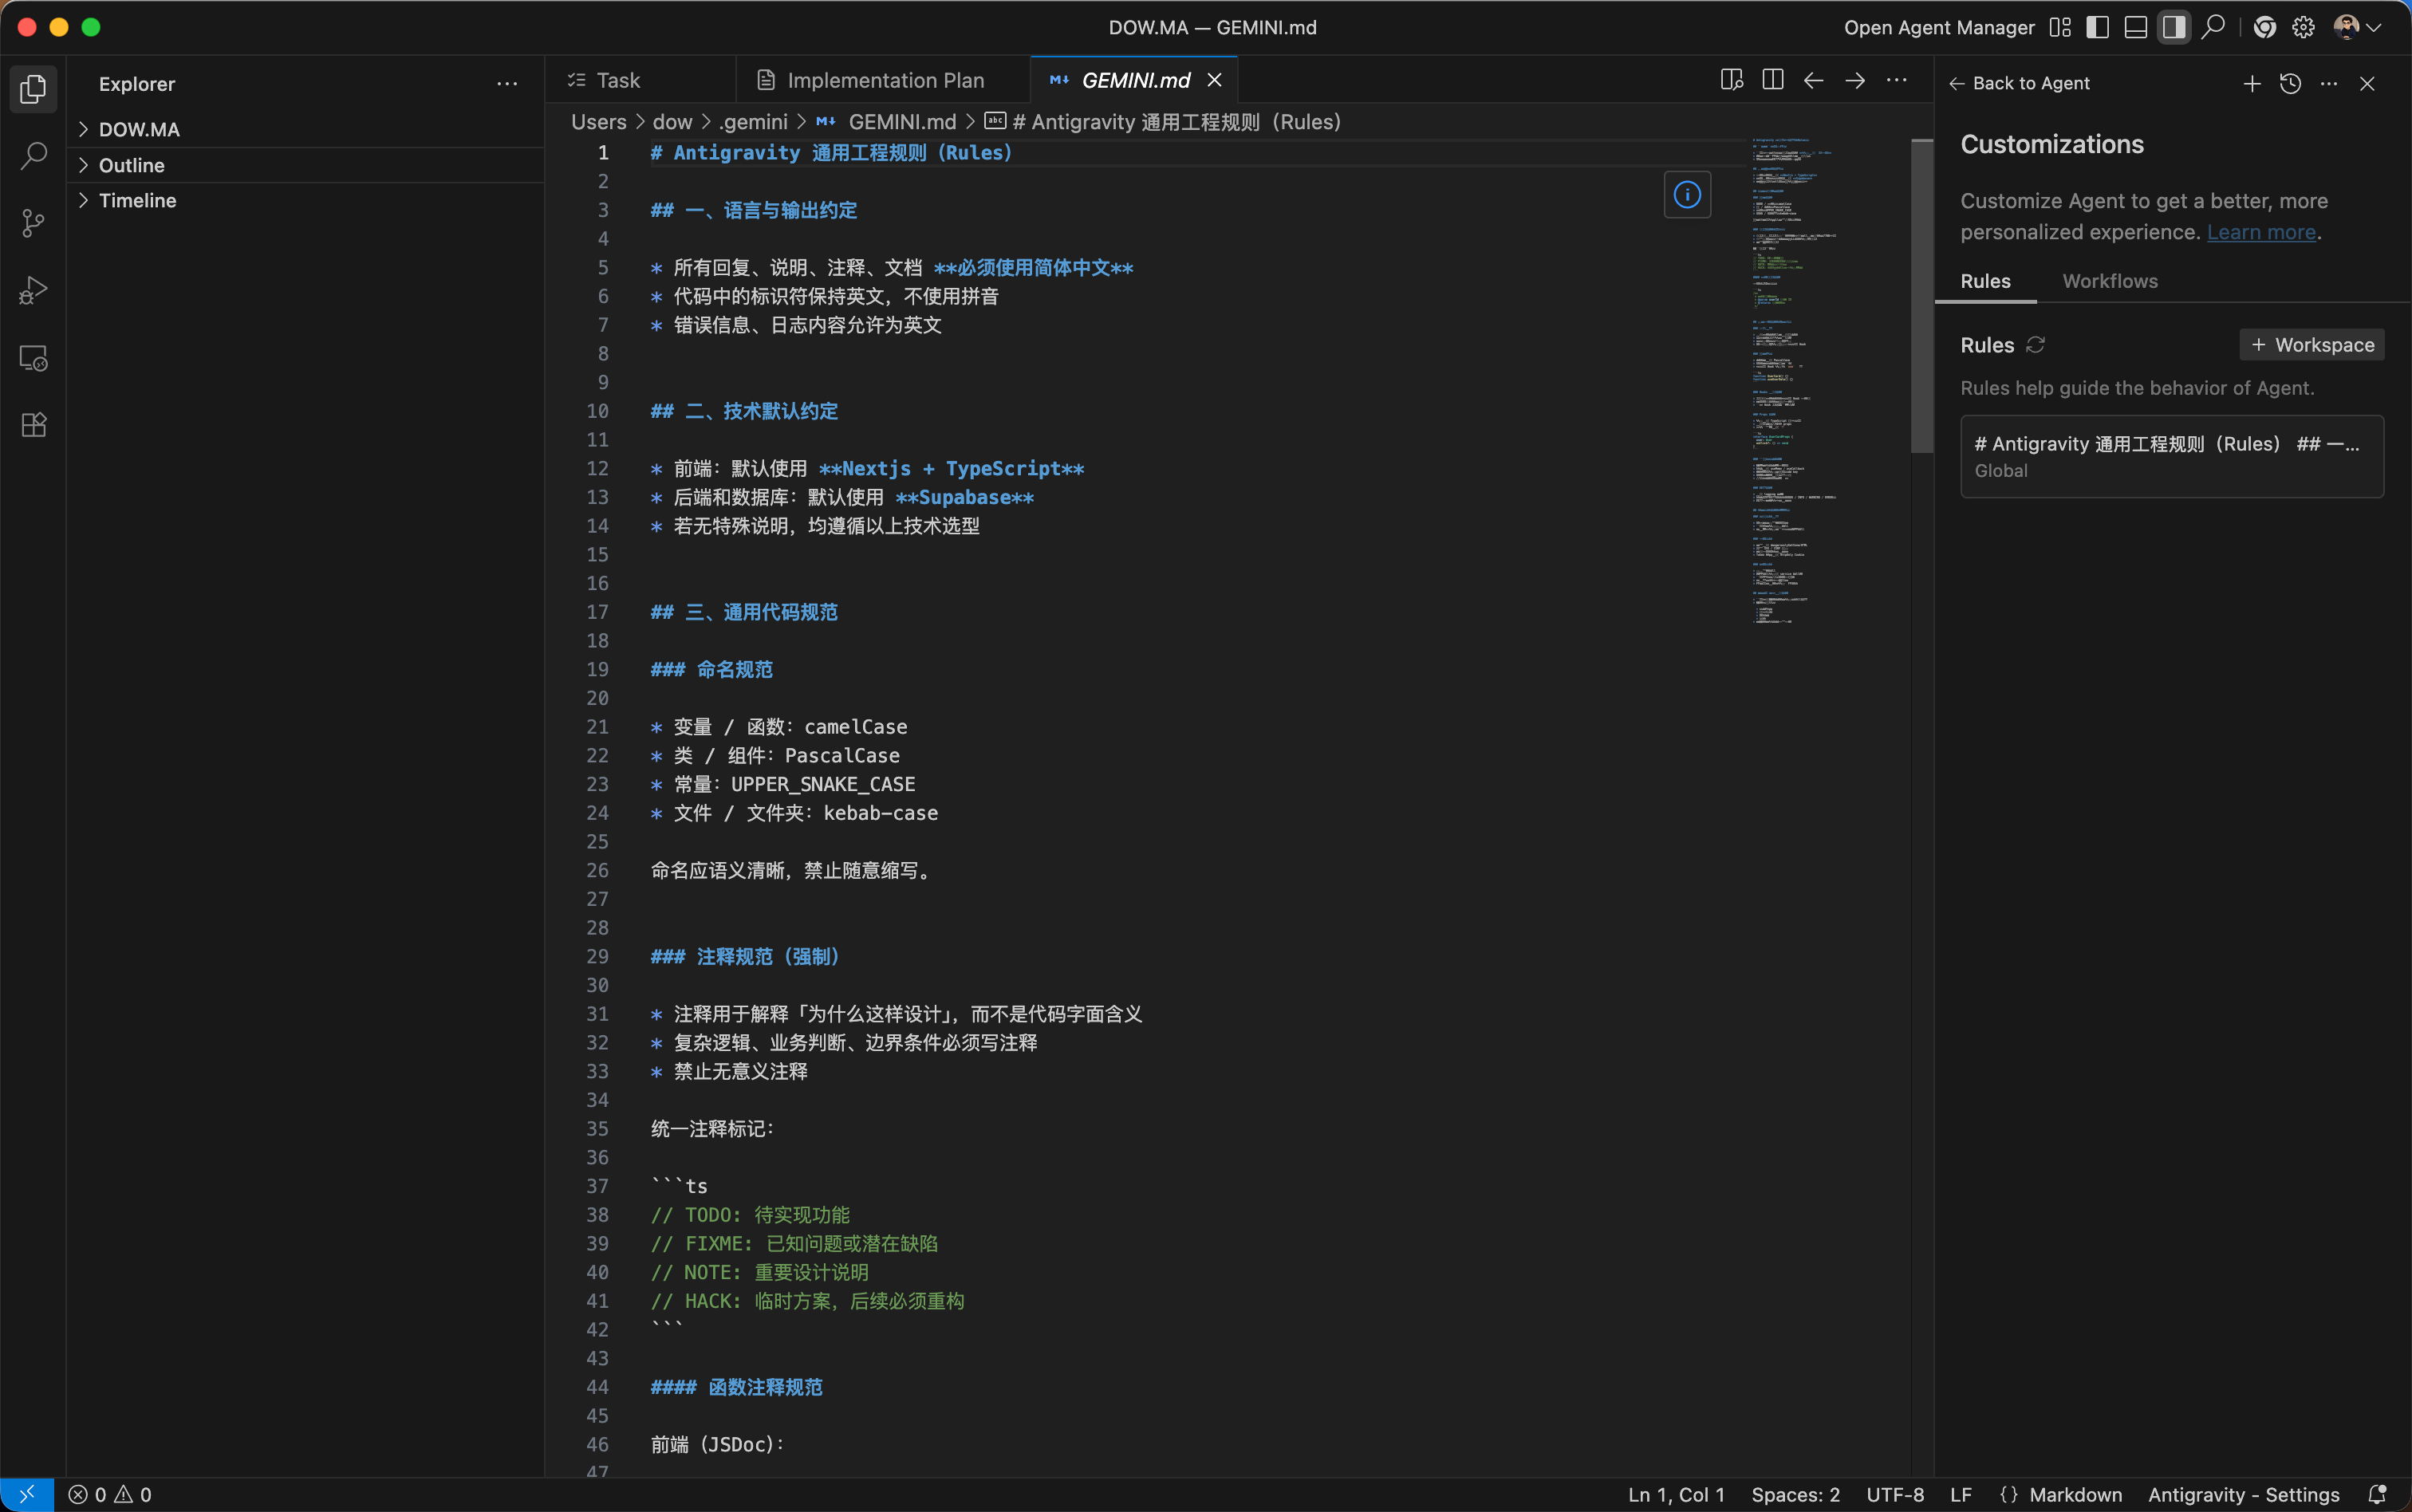
Task: Switch to Implementation Plan tab
Action: 884,80
